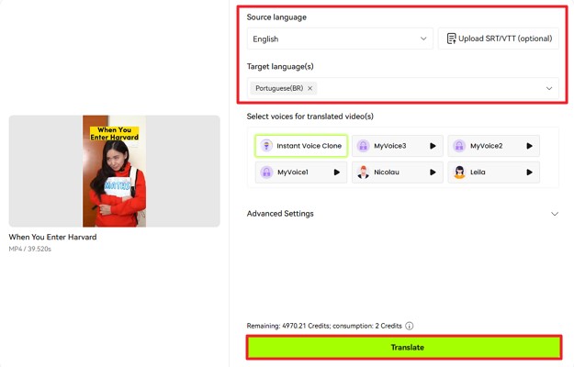Click the MP4 / 39.520s file info text
Screen dimensions: 574x367
[x=30, y=249]
